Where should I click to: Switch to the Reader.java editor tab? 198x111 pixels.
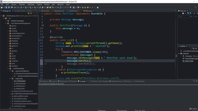(x=73, y=11)
